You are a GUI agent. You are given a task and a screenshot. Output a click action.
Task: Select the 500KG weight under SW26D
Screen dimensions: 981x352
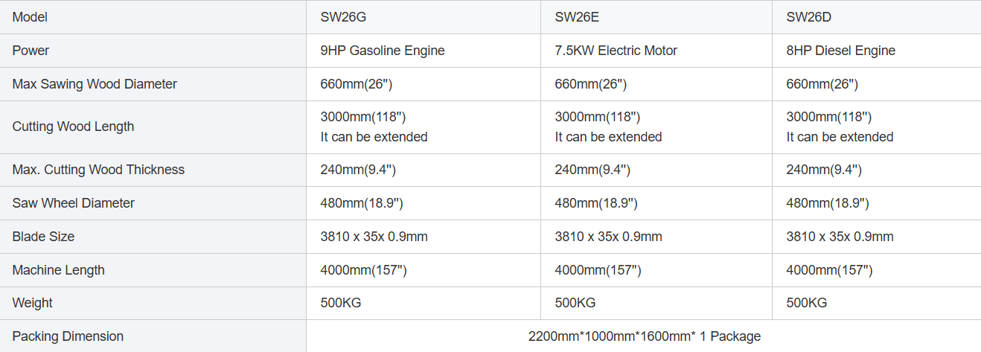(807, 303)
